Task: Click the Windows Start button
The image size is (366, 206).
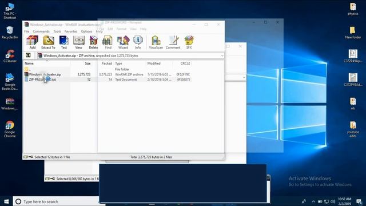Action: pyautogui.click(x=6, y=201)
